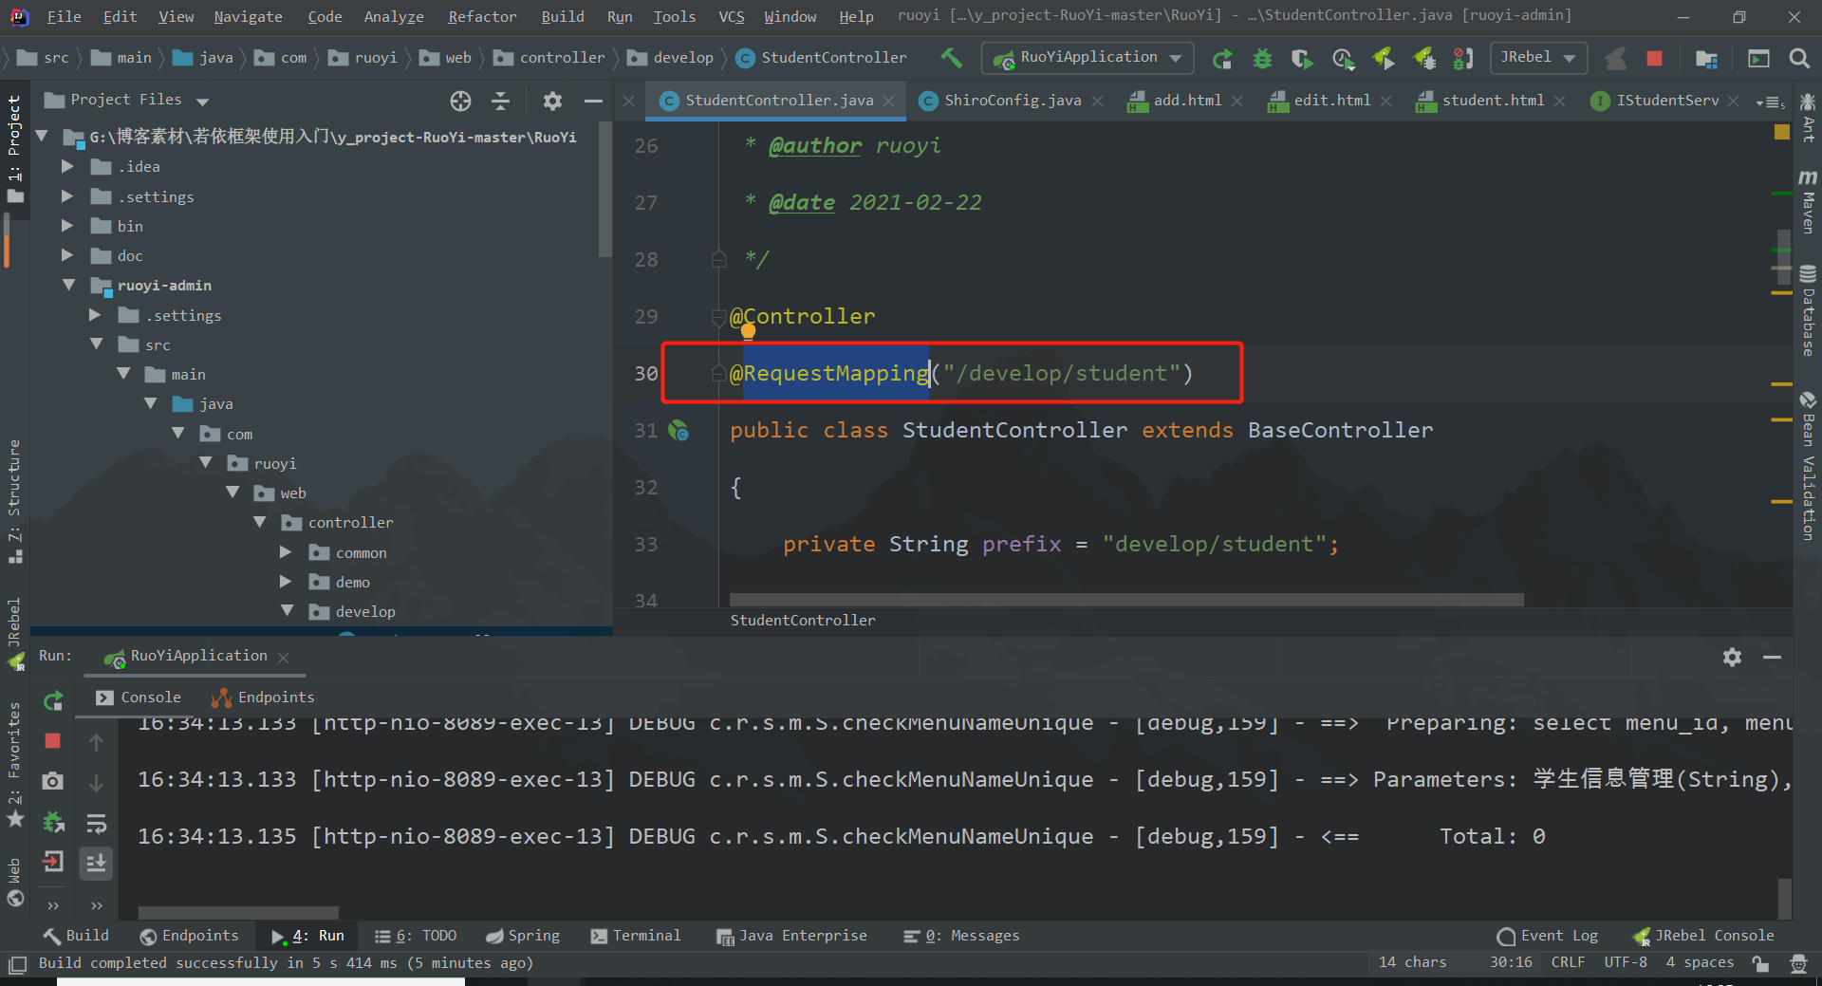Switch to ShiroConfig.java tab

pos(1012,101)
